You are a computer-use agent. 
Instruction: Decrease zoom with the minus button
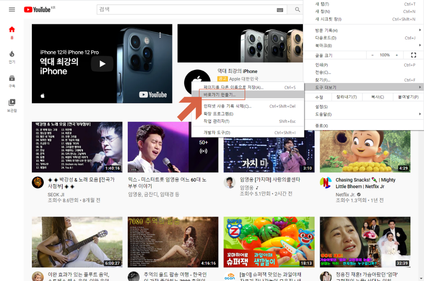coord(372,55)
